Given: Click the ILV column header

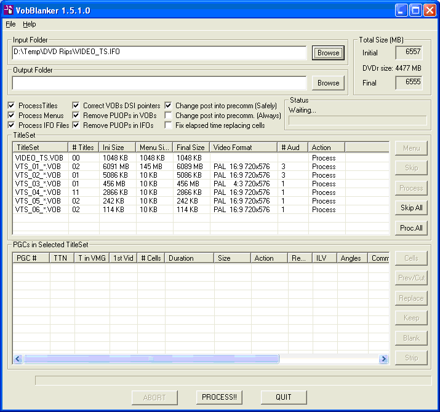Looking at the screenshot, I should [324, 258].
